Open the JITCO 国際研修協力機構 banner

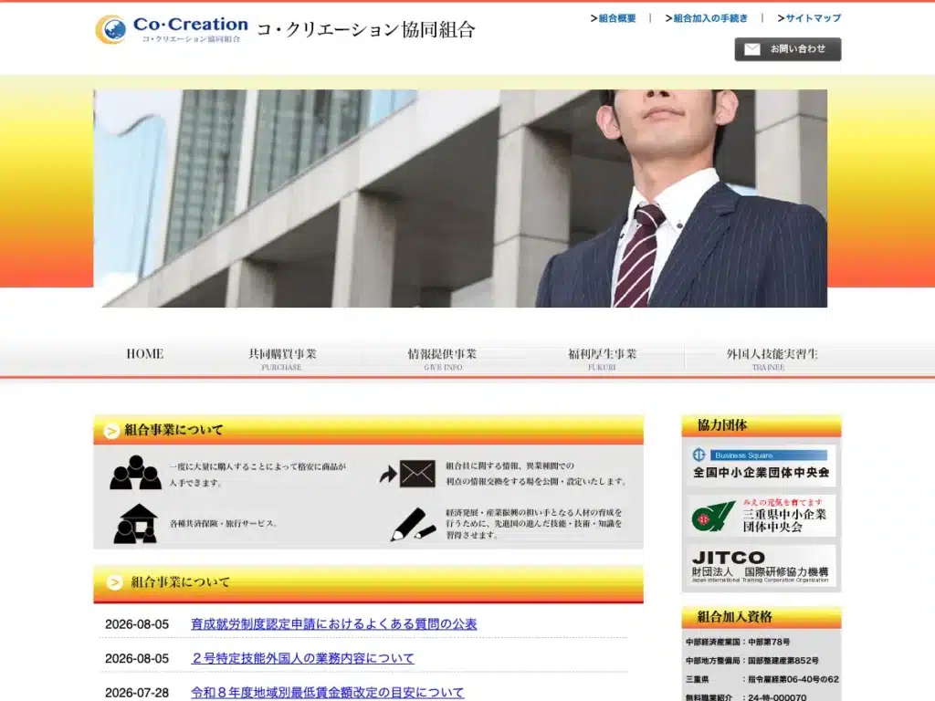pyautogui.click(x=761, y=566)
